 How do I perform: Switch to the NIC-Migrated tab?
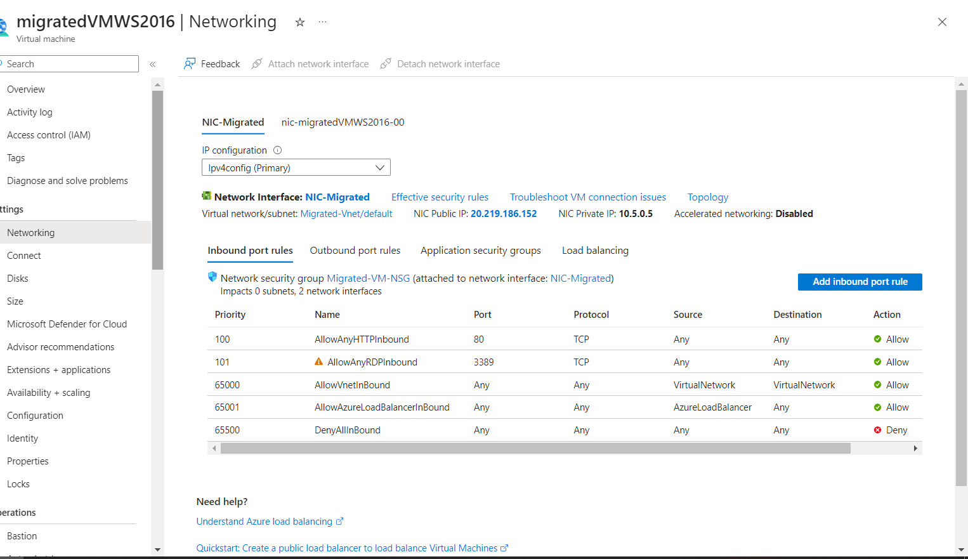[233, 122]
